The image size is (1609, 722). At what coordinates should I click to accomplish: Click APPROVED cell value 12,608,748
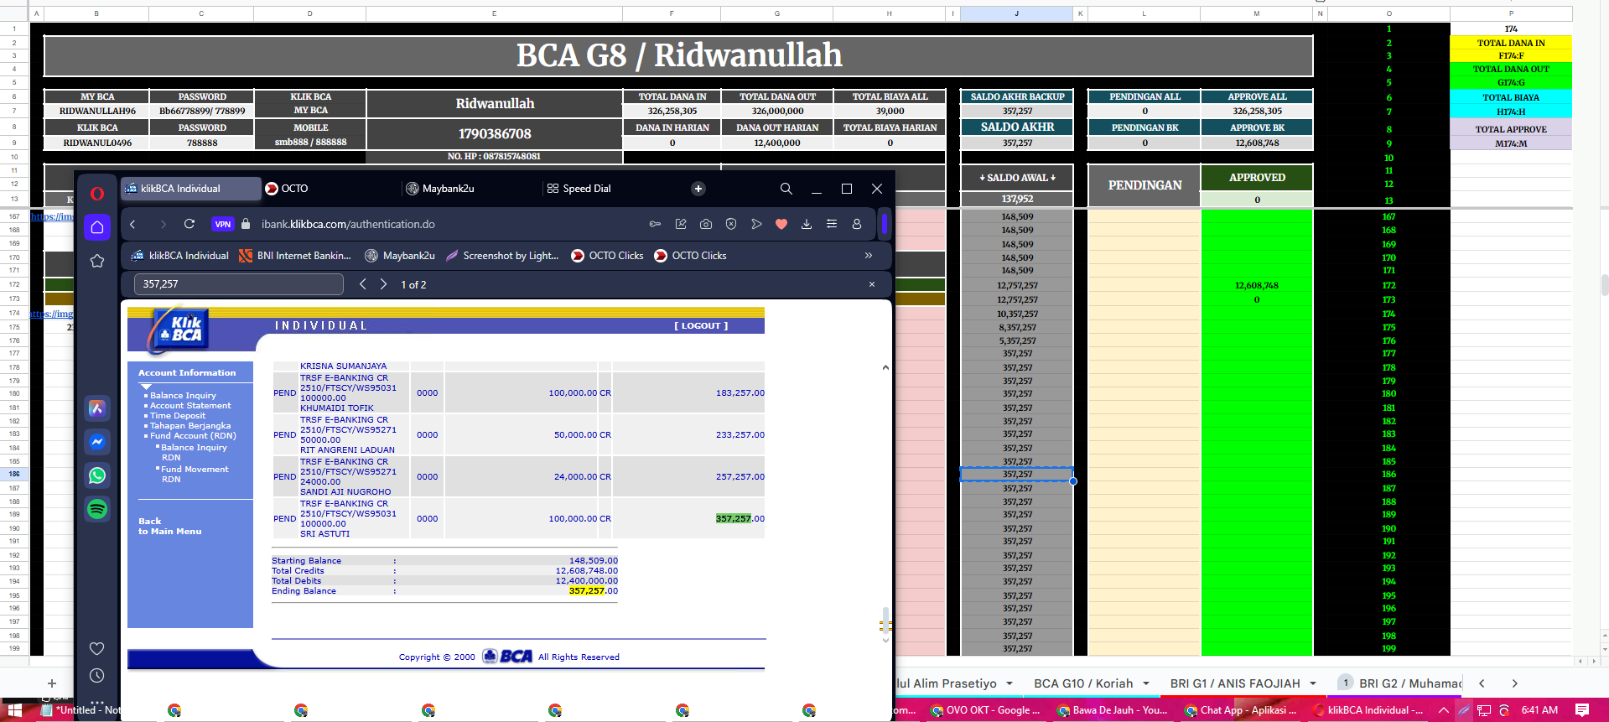1257,285
